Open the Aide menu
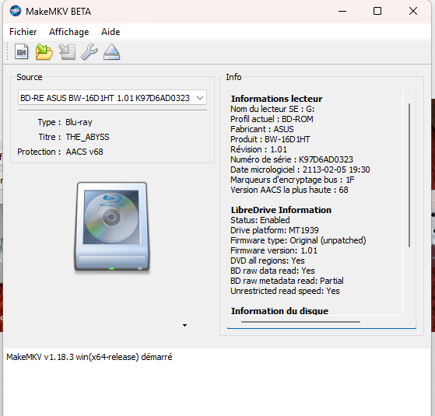435x416 pixels. point(111,32)
